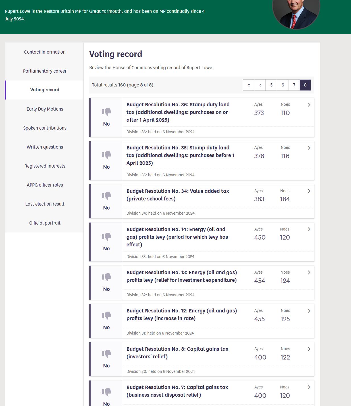Open Budget Resolution No. 35 stamp duty title
The height and width of the screenshot is (406, 351).
180,155
